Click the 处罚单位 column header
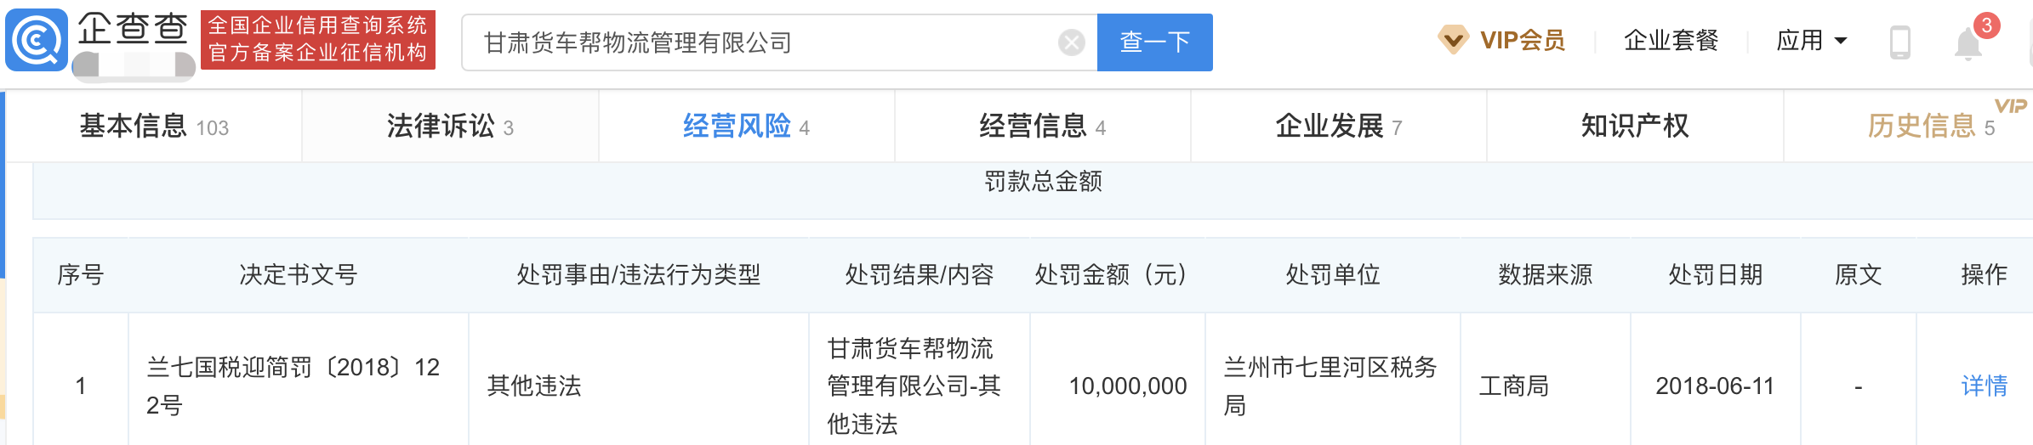The height and width of the screenshot is (445, 2033). click(x=1332, y=274)
